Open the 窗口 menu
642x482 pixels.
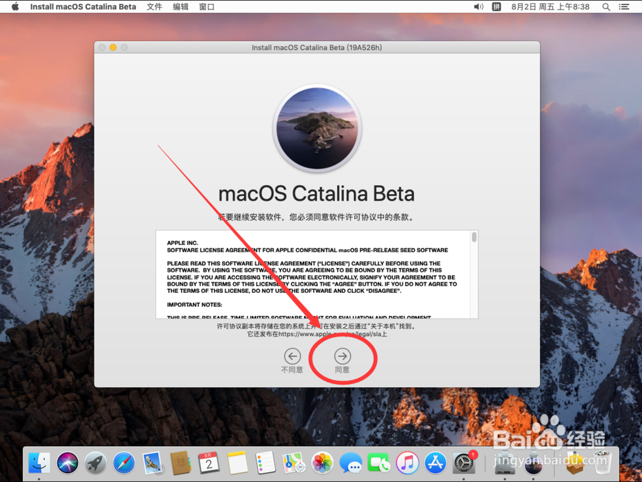207,6
